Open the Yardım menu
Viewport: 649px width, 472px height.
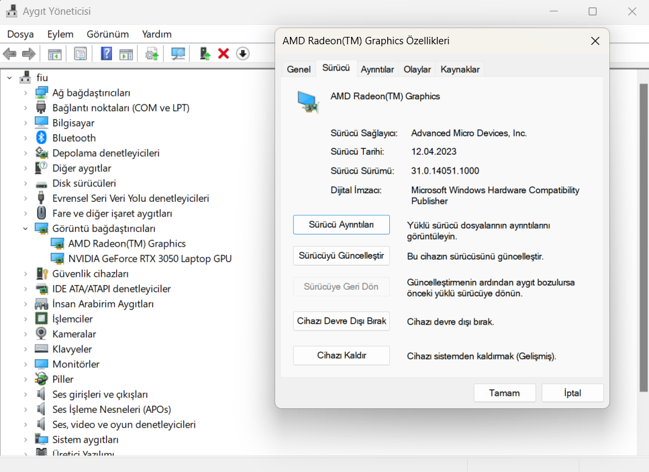pos(157,34)
